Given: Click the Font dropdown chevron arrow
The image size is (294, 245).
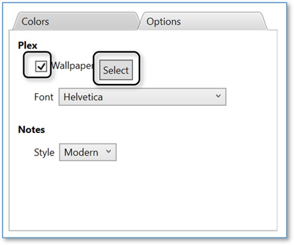Looking at the screenshot, I should pyautogui.click(x=218, y=96).
